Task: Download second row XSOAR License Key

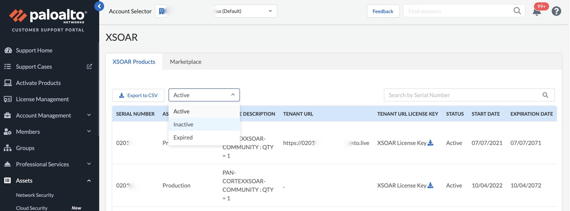Action: click(430, 185)
